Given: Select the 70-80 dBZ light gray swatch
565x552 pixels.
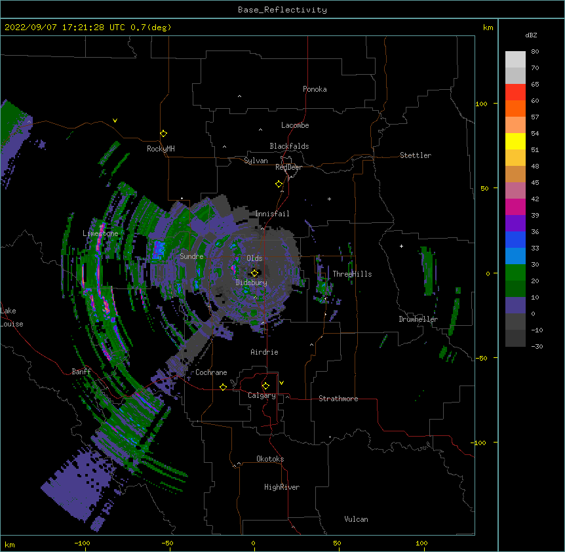Looking at the screenshot, I should coord(515,60).
